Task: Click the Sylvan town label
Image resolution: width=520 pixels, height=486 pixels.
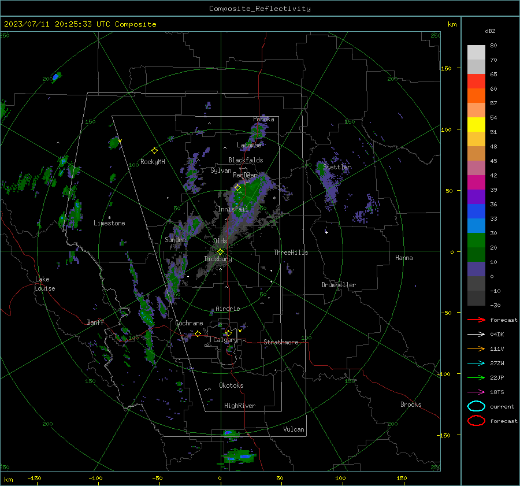Action: tap(221, 170)
